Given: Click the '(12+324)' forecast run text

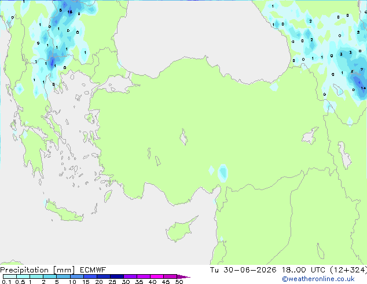Looking at the screenshot, I should pos(348,270).
